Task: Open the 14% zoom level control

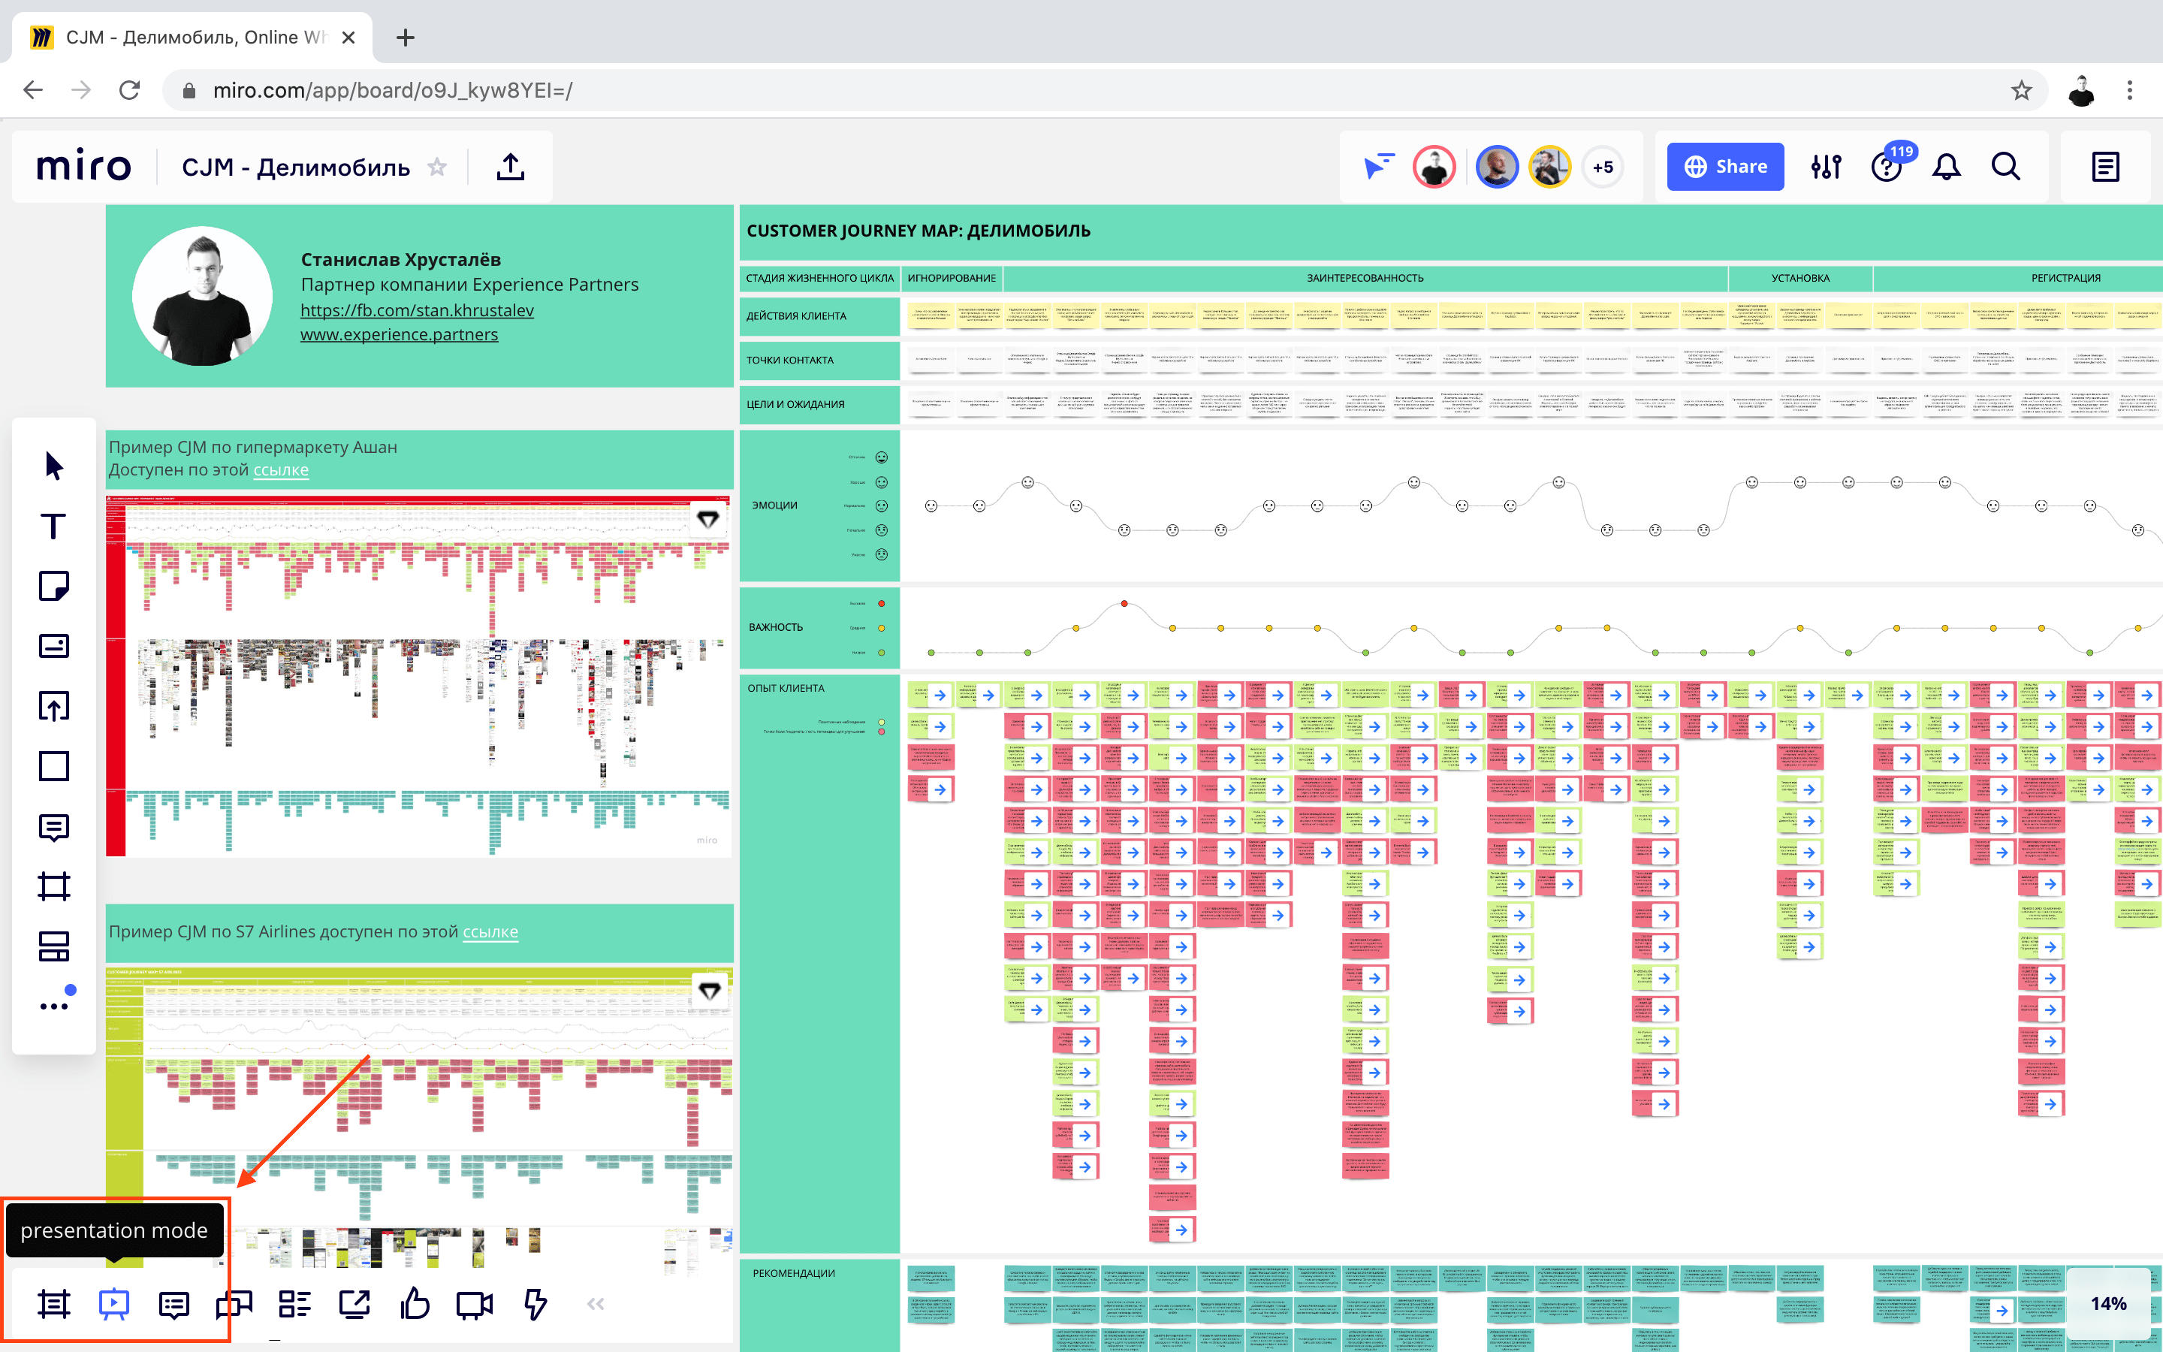Action: (2107, 1304)
